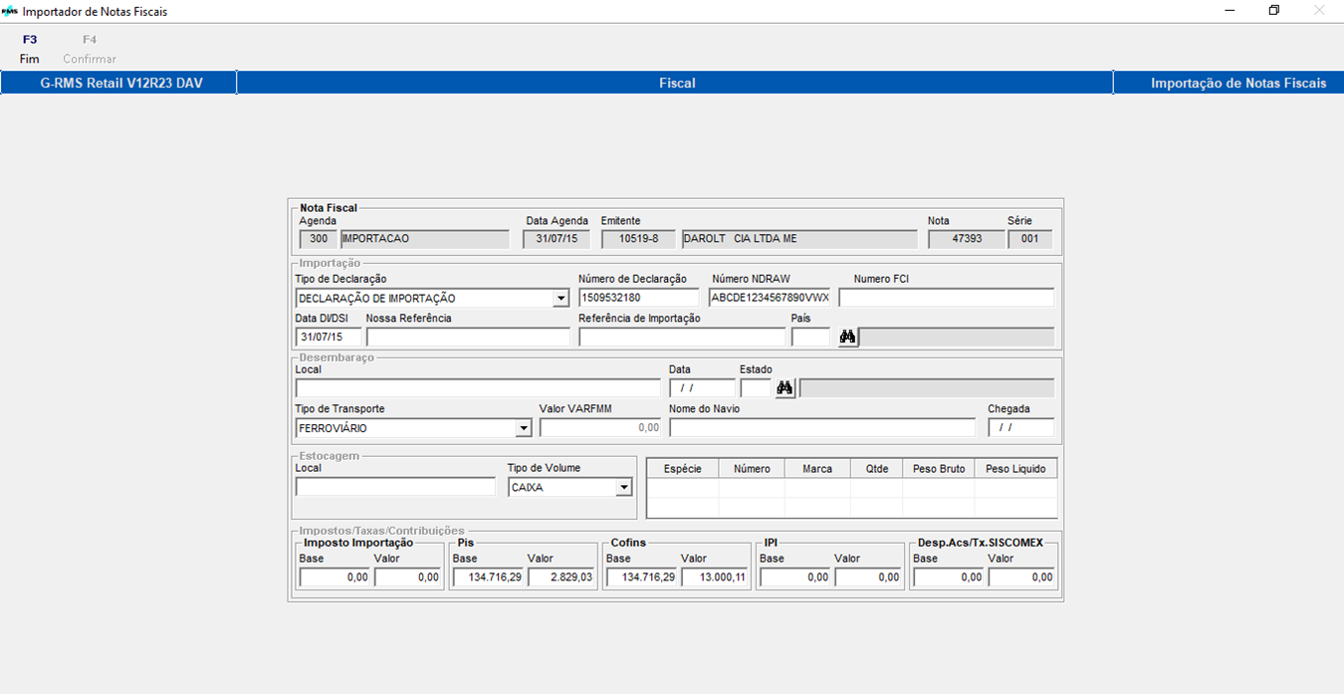The image size is (1344, 694).
Task: Open the Tipo de Declaração dropdown
Action: tap(560, 298)
